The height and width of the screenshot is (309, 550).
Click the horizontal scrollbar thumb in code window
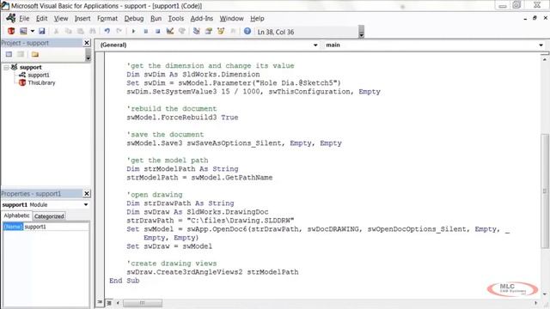(x=143, y=303)
